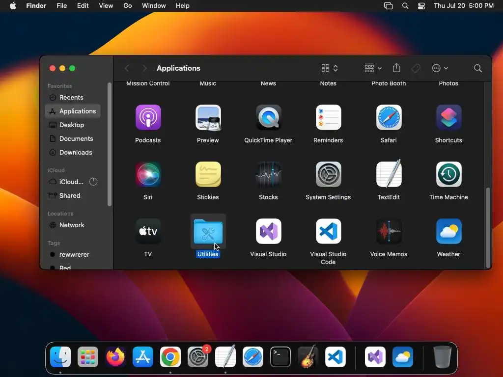Select Safari icon in Applications folder
This screenshot has width=503, height=377.
[389, 117]
